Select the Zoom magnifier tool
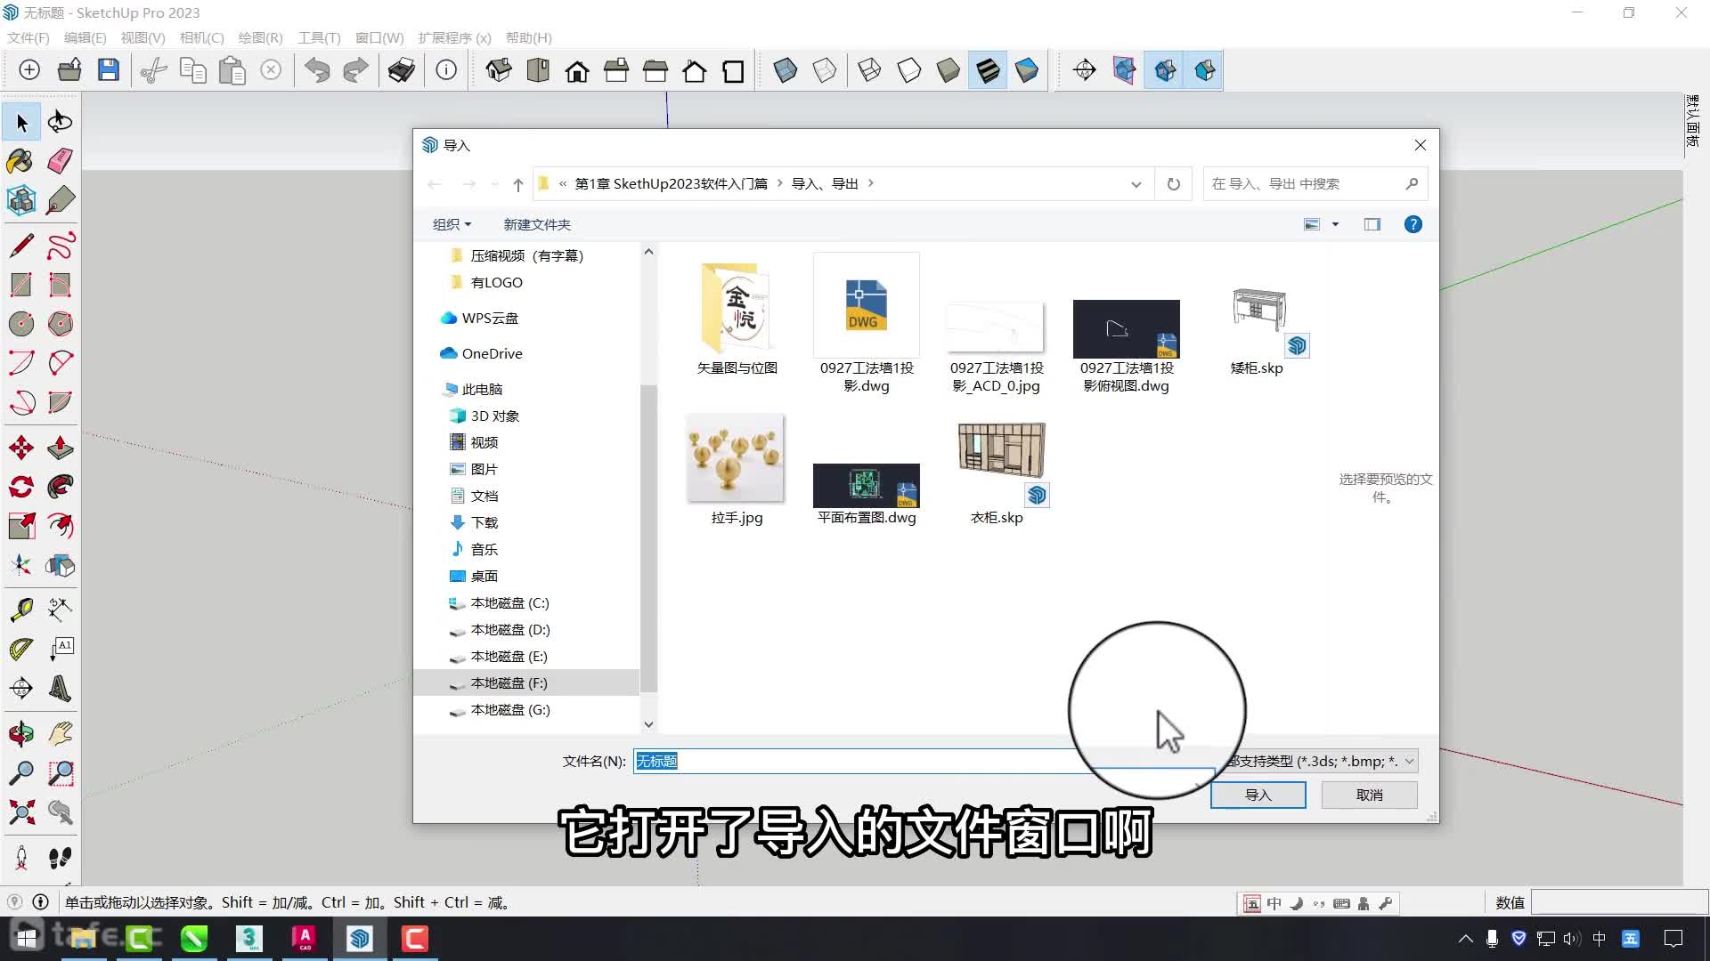1710x961 pixels. [x=21, y=773]
